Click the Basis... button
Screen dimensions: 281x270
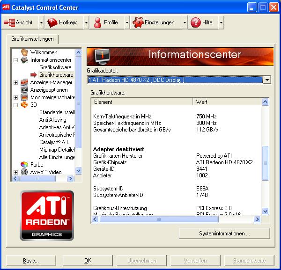(x=31, y=261)
